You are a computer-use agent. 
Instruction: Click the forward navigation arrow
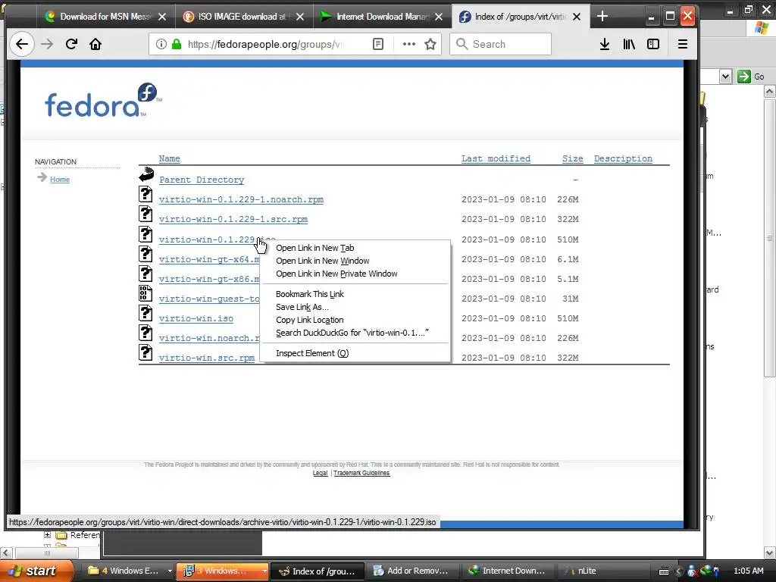pyautogui.click(x=47, y=44)
